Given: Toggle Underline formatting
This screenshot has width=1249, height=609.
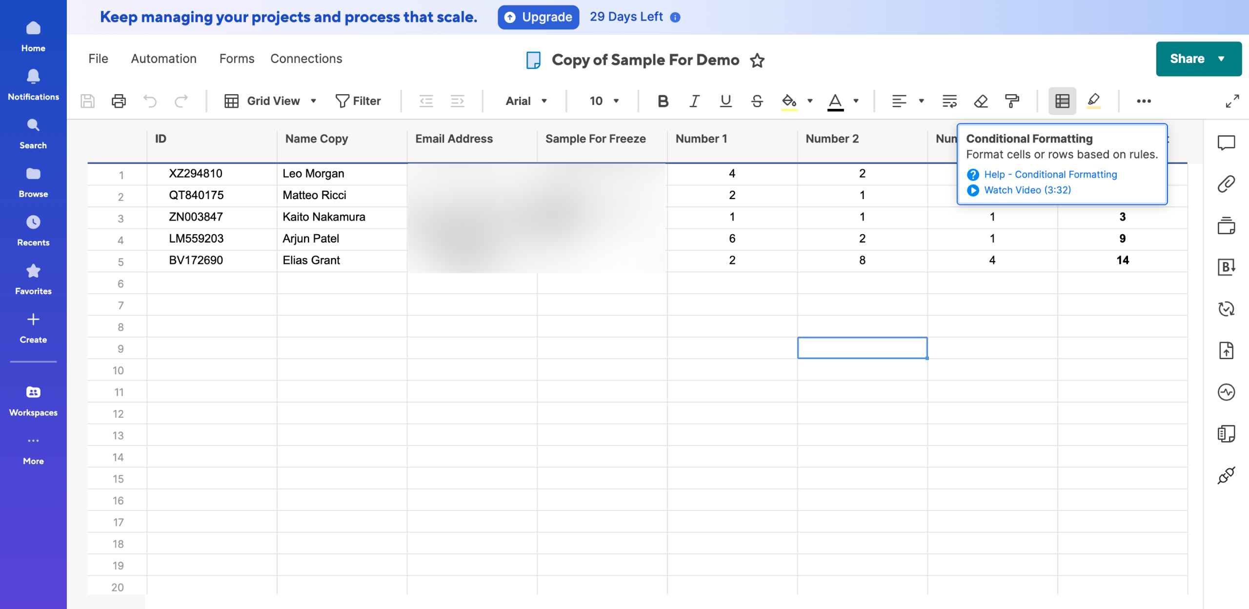Looking at the screenshot, I should pyautogui.click(x=725, y=101).
